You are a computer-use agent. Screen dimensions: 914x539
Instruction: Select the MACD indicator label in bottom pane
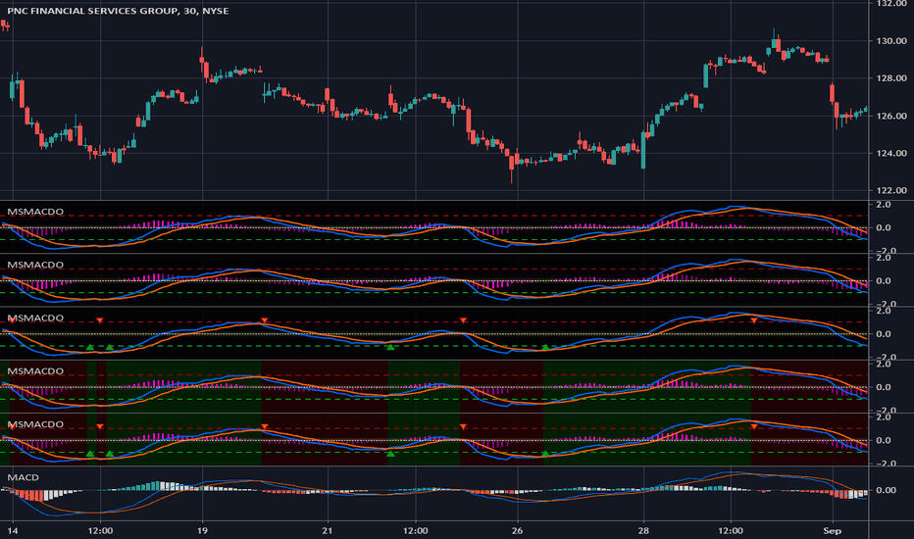pos(23,477)
